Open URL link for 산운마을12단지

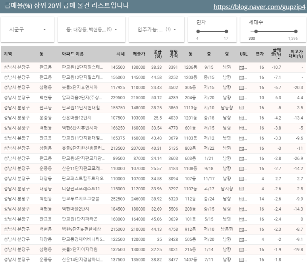click(243, 118)
